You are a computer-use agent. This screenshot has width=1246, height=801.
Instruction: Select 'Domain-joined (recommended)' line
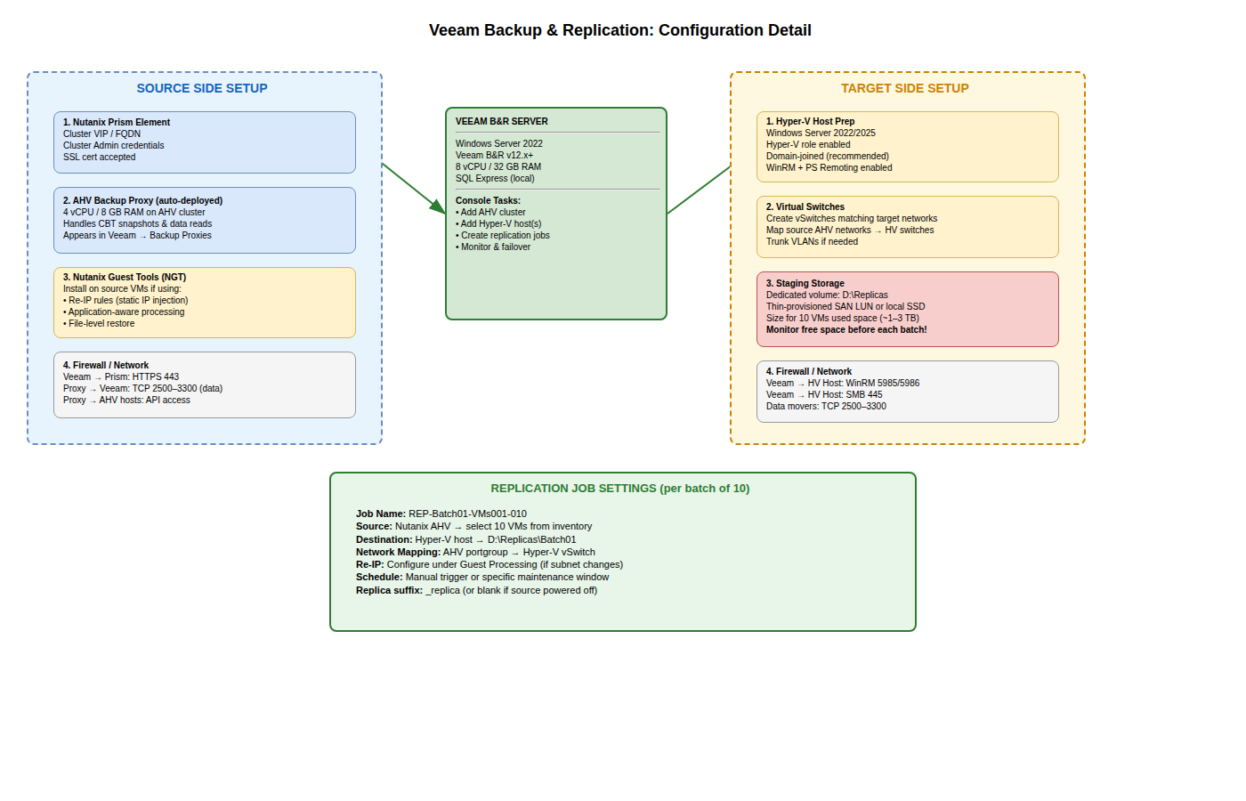pos(828,156)
